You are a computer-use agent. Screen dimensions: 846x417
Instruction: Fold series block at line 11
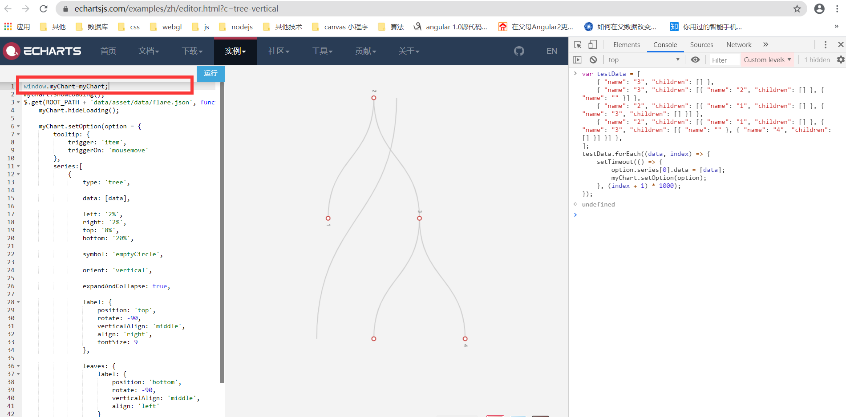tap(18, 166)
